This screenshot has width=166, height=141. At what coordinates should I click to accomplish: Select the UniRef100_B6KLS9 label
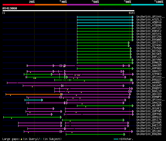tap(149, 91)
